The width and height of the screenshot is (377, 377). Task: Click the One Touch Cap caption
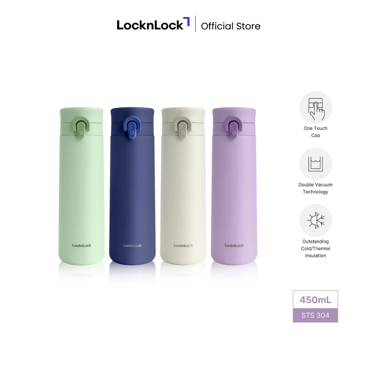coord(316,132)
